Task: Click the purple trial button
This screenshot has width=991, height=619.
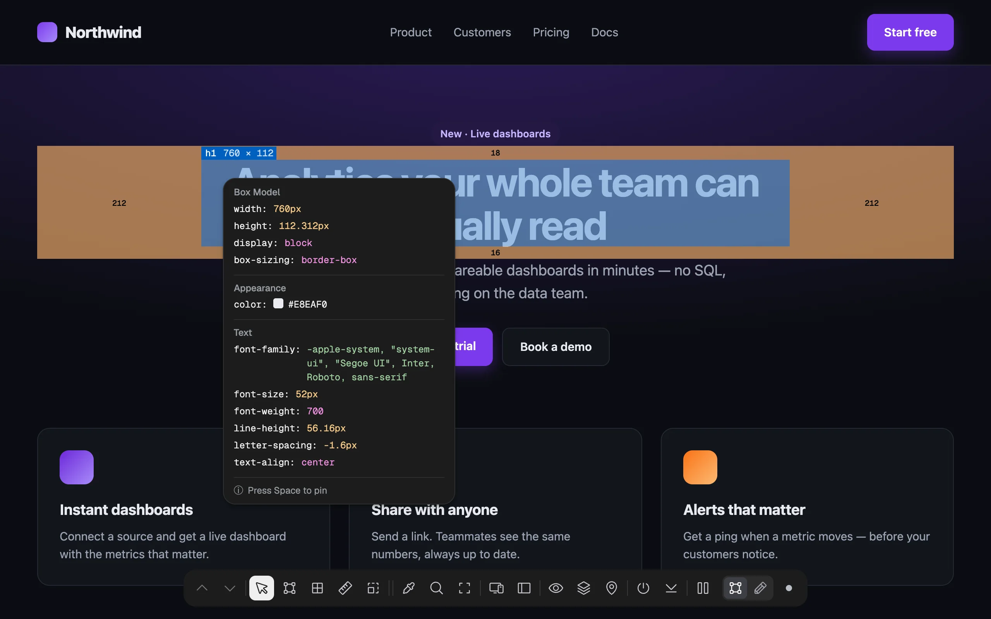Action: [473, 347]
